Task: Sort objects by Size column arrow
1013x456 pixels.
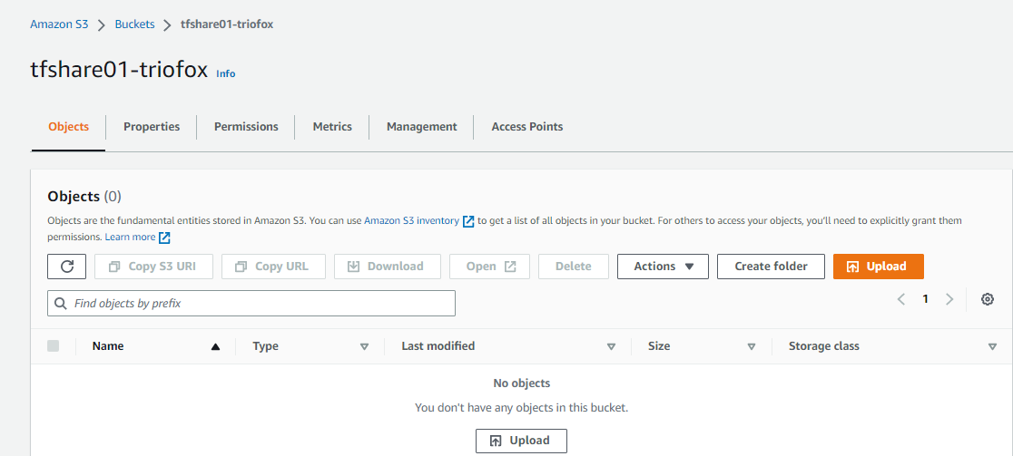Action: pyautogui.click(x=752, y=347)
